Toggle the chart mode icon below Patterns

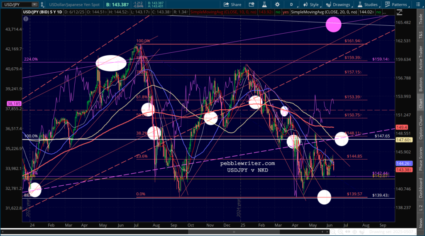coord(399,12)
